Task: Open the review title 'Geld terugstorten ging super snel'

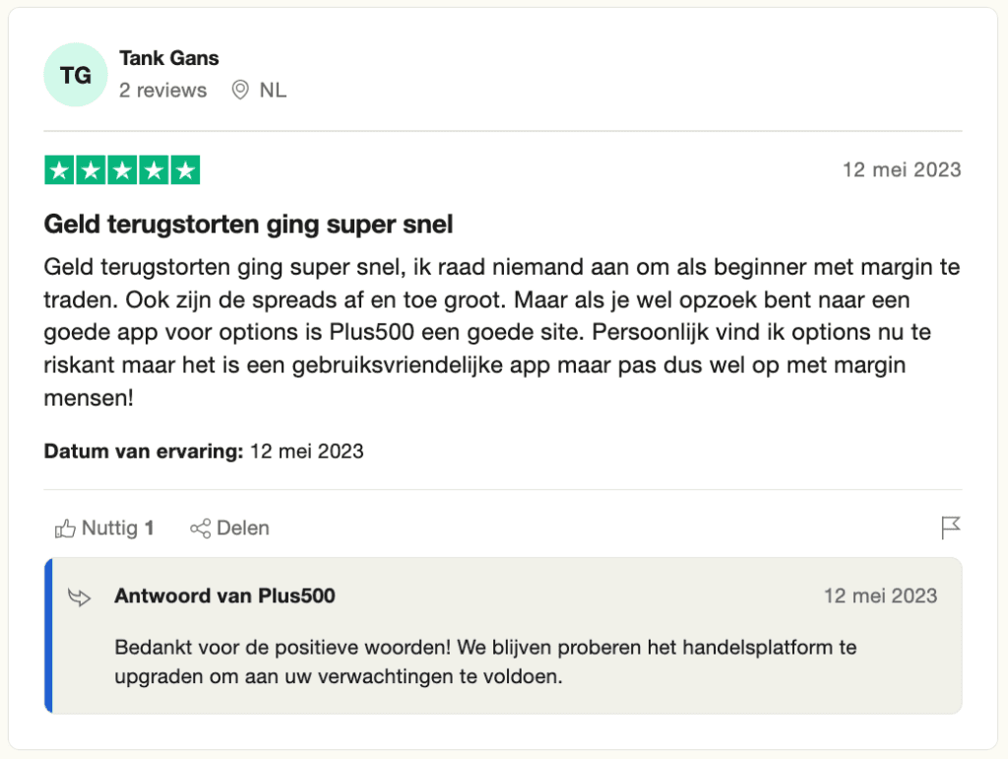Action: (248, 224)
